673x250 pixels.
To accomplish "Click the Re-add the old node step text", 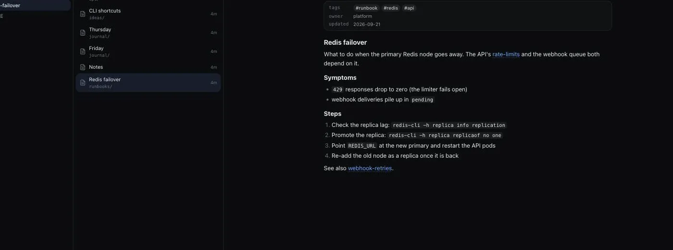I will pyautogui.click(x=395, y=156).
